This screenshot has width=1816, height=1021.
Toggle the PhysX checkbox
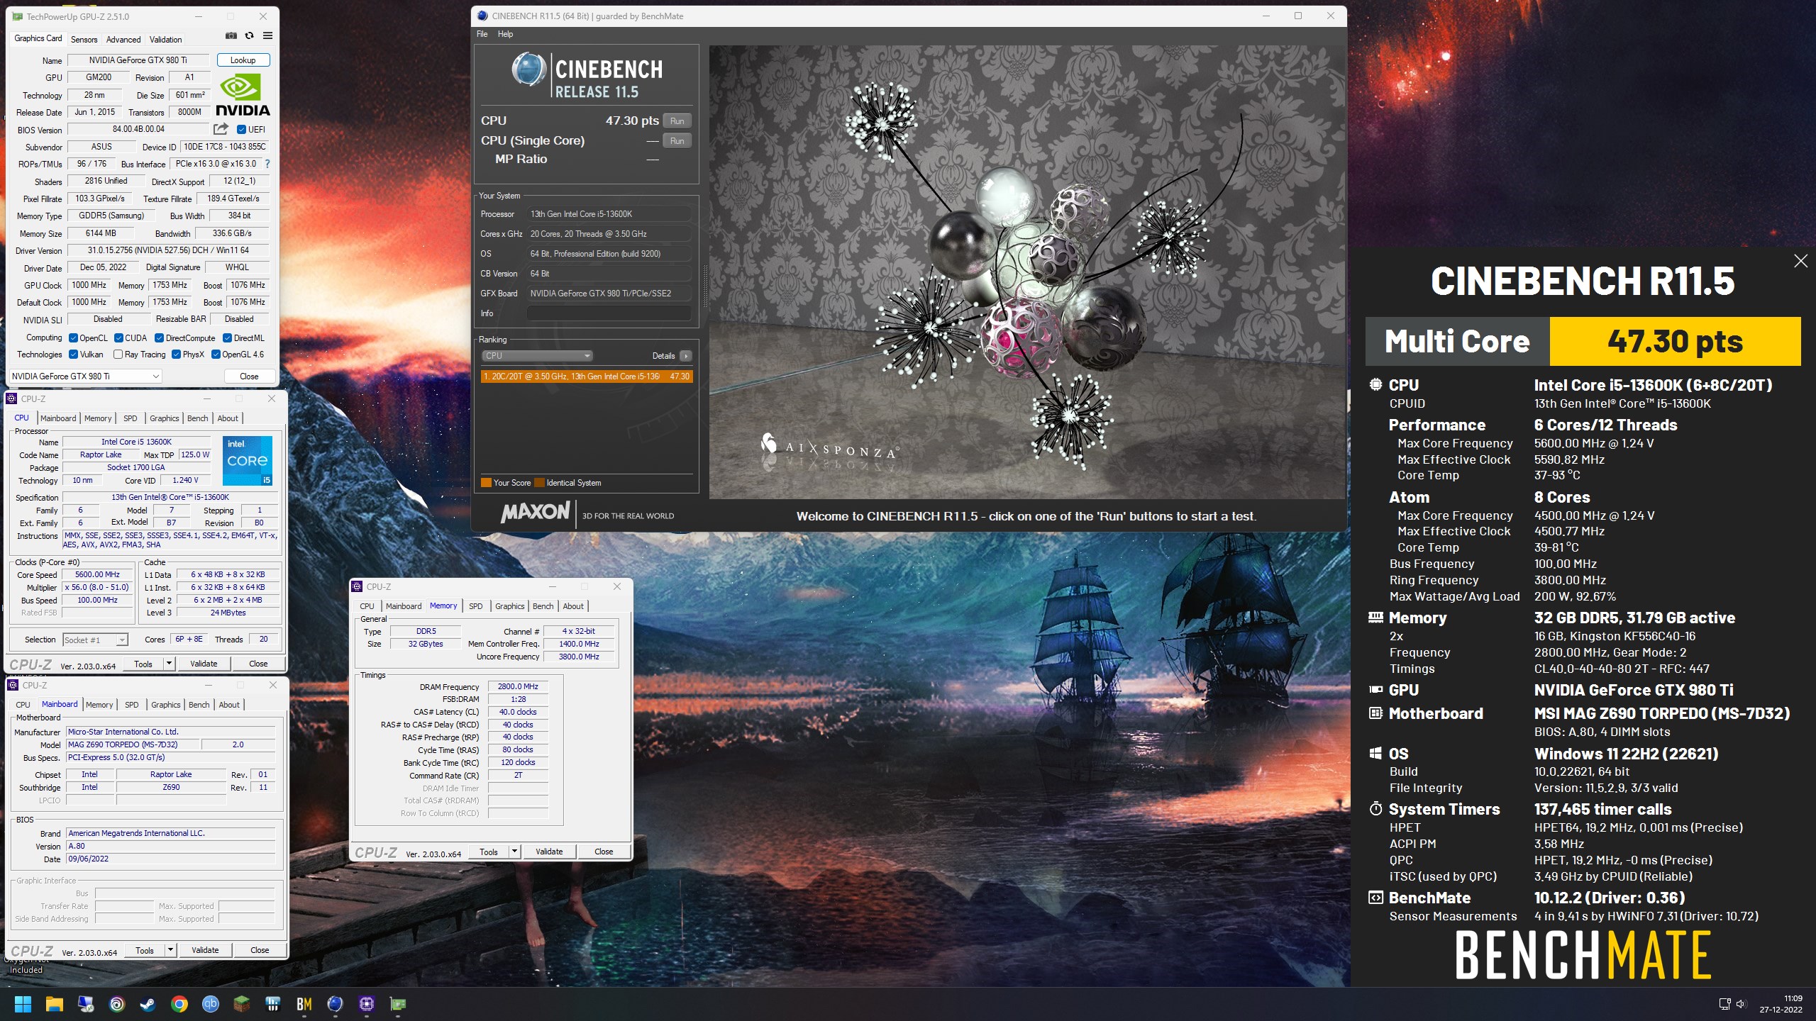point(177,355)
